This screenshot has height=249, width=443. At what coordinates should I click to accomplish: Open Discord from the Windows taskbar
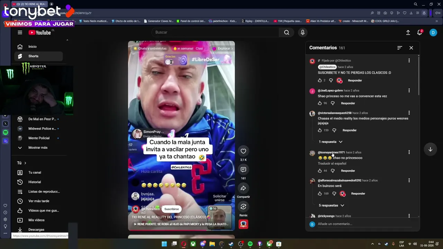[x=203, y=244]
